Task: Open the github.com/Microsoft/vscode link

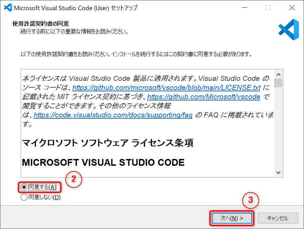Action: click(204, 97)
